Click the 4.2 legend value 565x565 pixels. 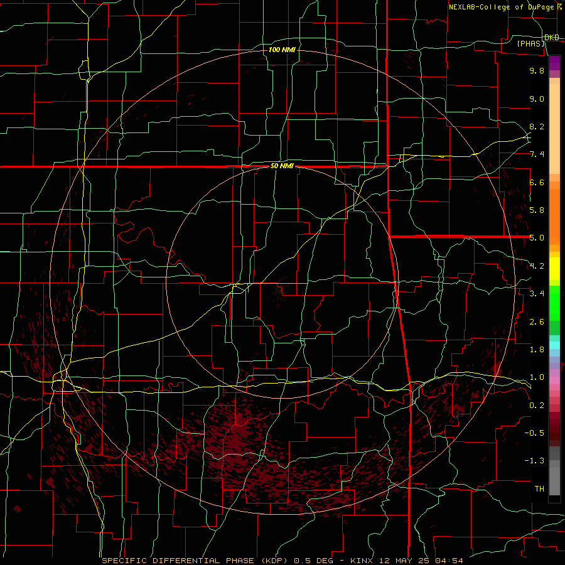coord(537,266)
